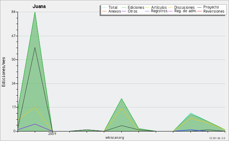229x141 pixels.
Task: Click the Anexos legend entry
Action: [x=114, y=11]
